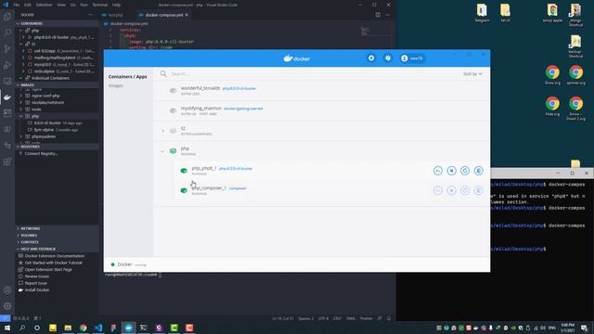Open the Docker account user button
This screenshot has height=334, width=594.
tap(412, 58)
